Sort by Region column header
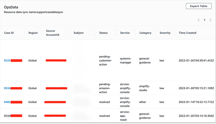This screenshot has width=216, height=124. pyautogui.click(x=33, y=33)
